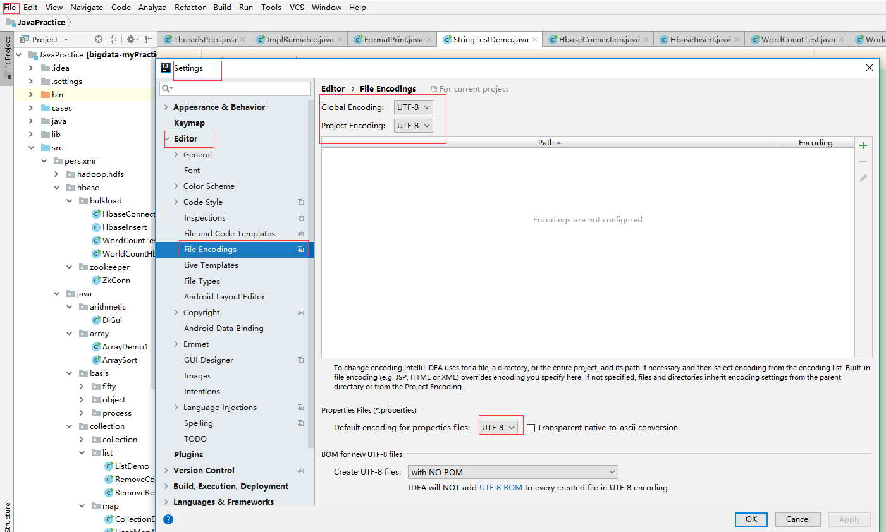
Task: Expand the General node under Editor
Action: 176,155
